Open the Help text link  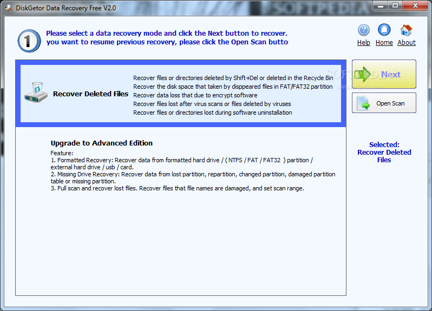click(364, 43)
